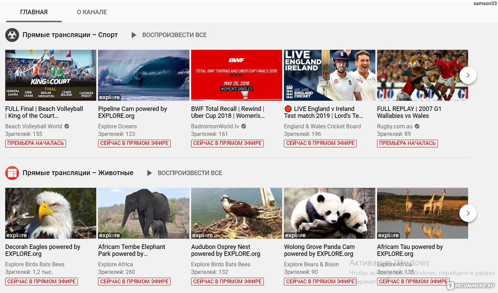Viewport: 498px width, 293px height.
Task: Click live badge under Decorah Eagles
Action: pos(41,282)
